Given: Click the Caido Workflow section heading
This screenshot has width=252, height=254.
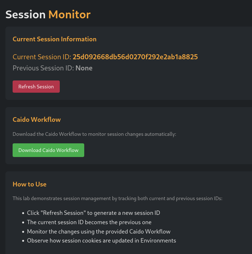Looking at the screenshot, I should point(37,120).
